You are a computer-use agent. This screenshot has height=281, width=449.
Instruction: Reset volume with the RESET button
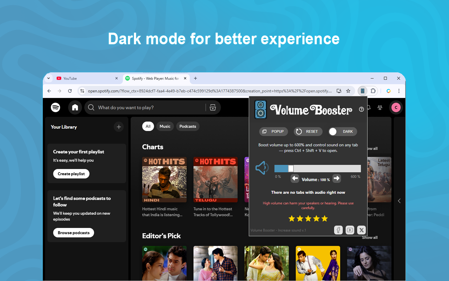click(308, 131)
